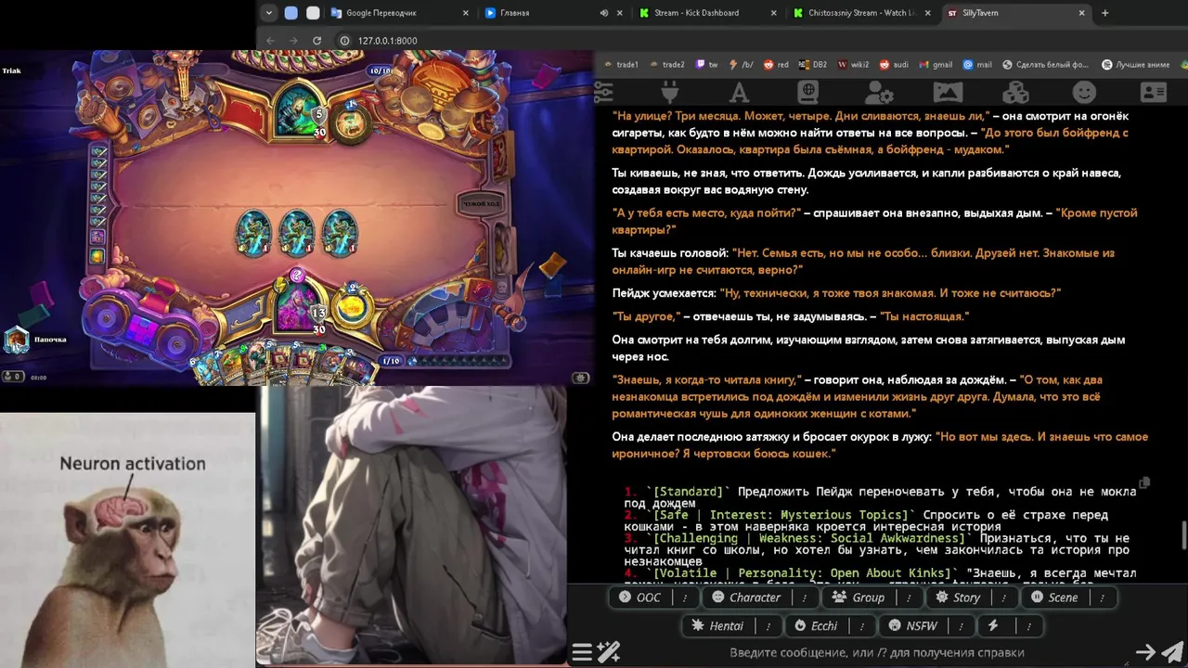
Task: View site information icon in address bar
Action: click(x=344, y=41)
